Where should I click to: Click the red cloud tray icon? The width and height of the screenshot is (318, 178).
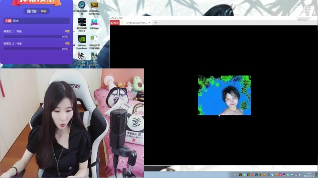point(252,175)
